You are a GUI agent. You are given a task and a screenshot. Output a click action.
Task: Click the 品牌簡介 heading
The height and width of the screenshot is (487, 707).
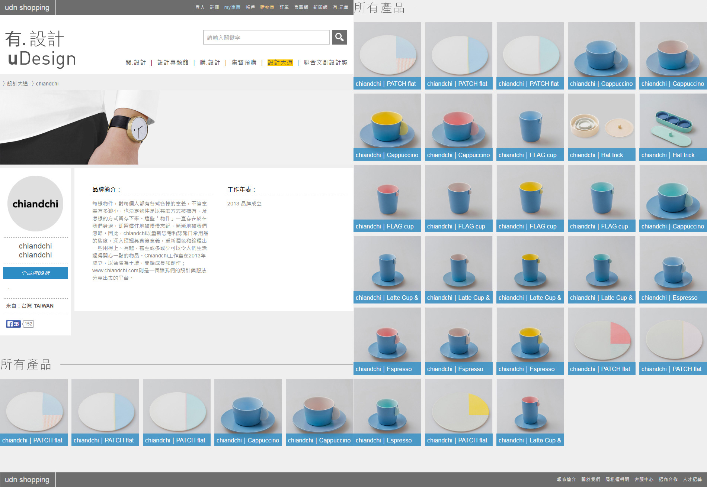click(x=106, y=189)
